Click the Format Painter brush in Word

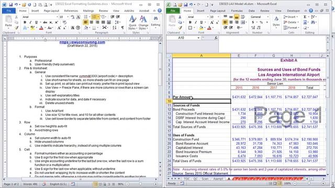[16, 28]
